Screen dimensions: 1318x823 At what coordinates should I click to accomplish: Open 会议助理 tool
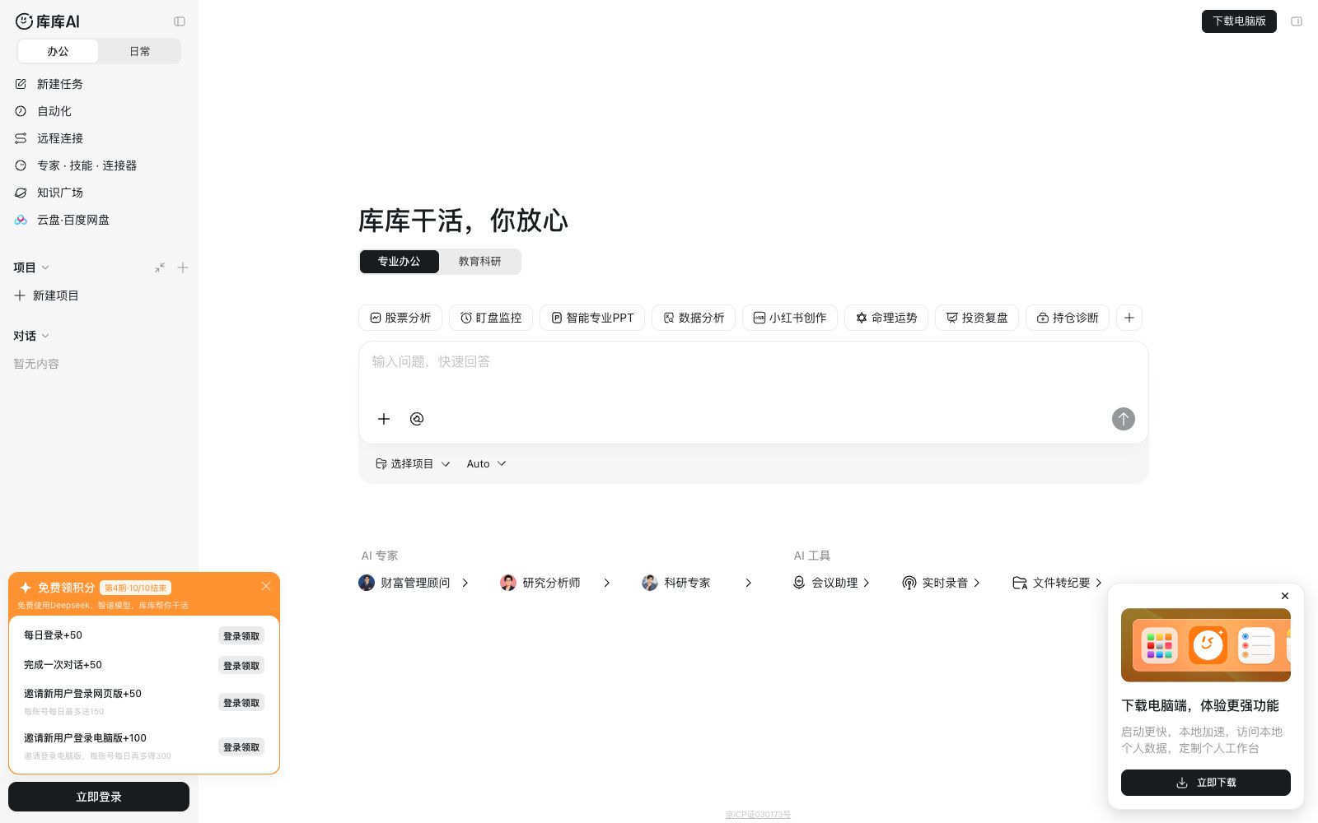tap(831, 583)
